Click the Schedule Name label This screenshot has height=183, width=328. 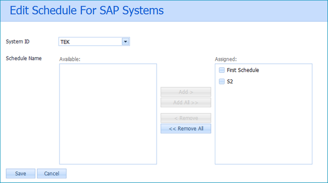click(24, 58)
